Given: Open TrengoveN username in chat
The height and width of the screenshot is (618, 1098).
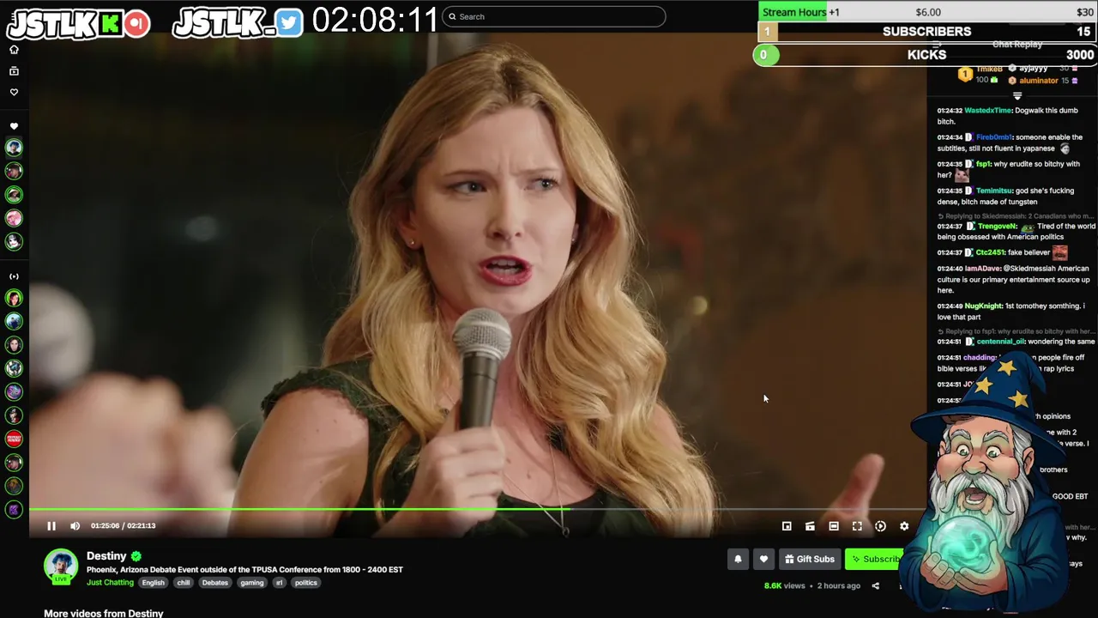Looking at the screenshot, I should [x=998, y=227].
